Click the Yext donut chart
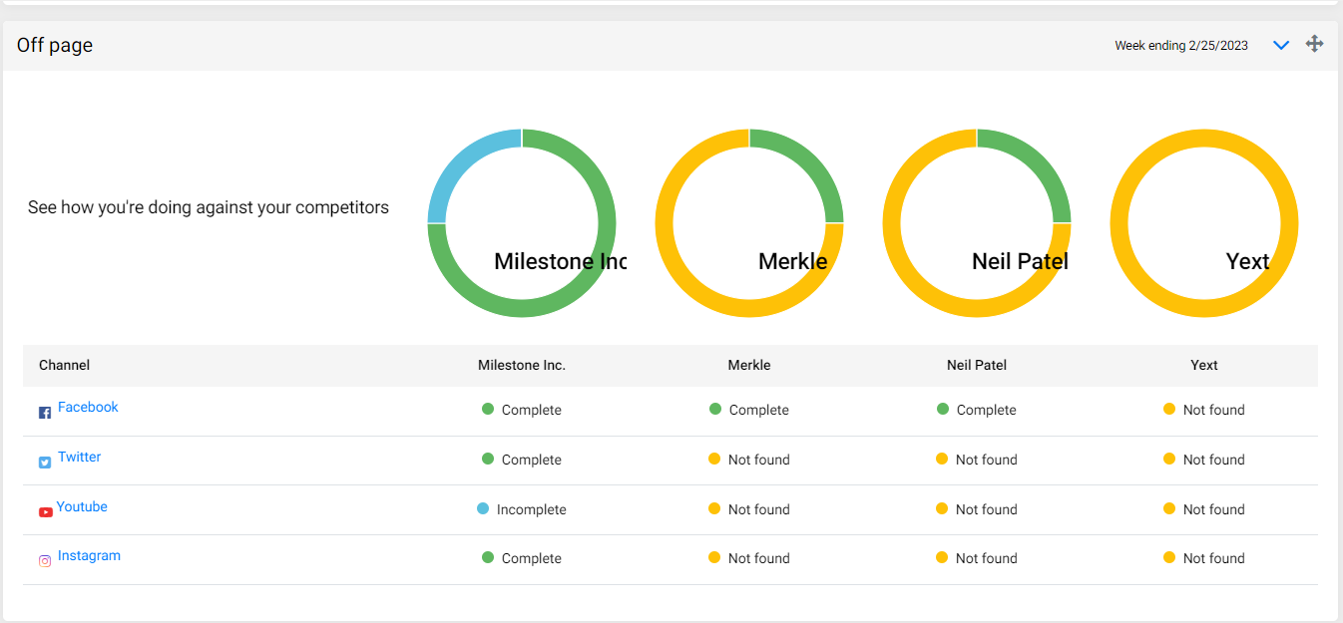 [1204, 223]
